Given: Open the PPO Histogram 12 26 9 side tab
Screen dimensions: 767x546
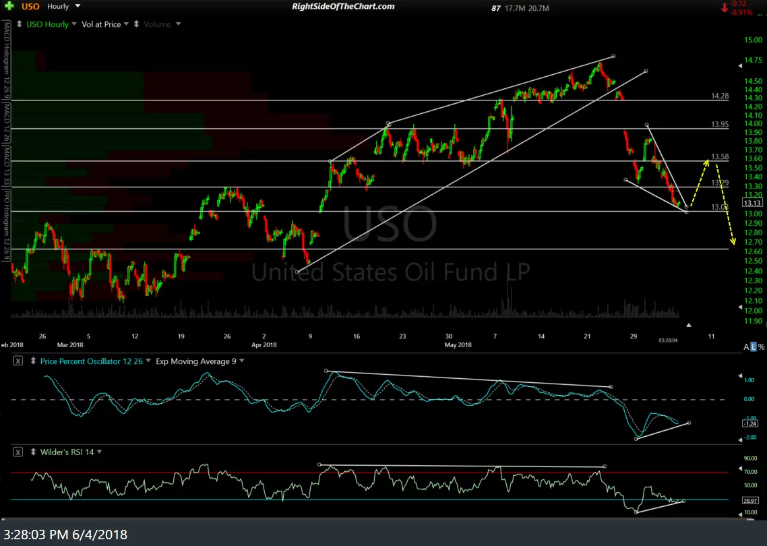Looking at the screenshot, I should pos(6,224).
